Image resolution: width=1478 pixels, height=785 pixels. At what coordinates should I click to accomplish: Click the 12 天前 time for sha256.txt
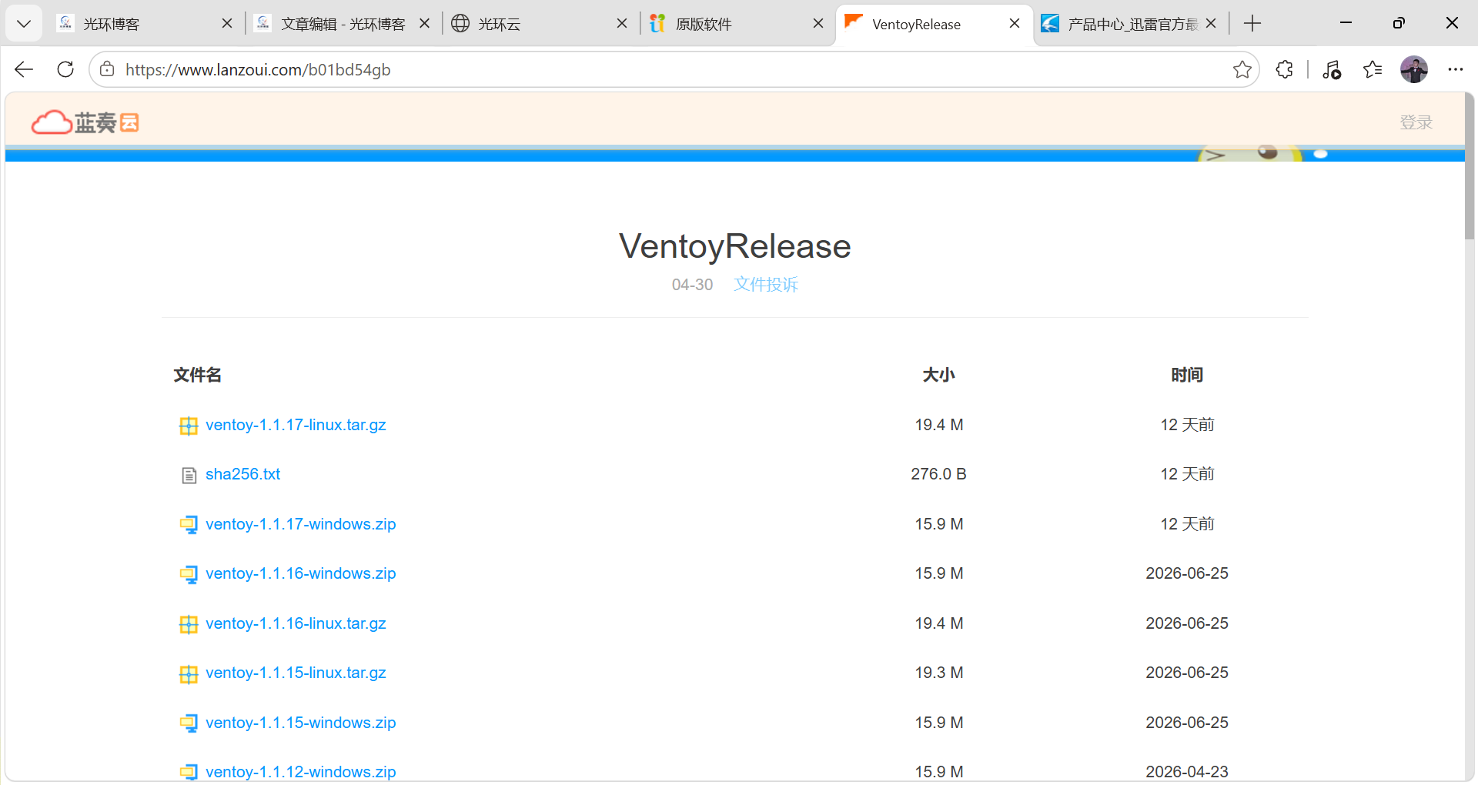click(x=1187, y=474)
